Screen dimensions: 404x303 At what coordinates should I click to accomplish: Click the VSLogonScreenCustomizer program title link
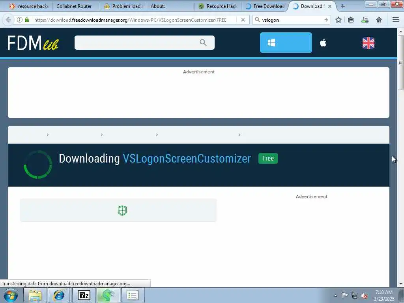tap(187, 159)
